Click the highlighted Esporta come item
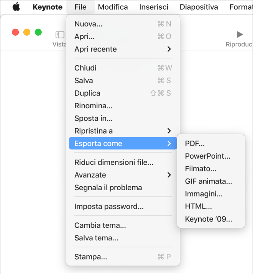 coord(123,143)
